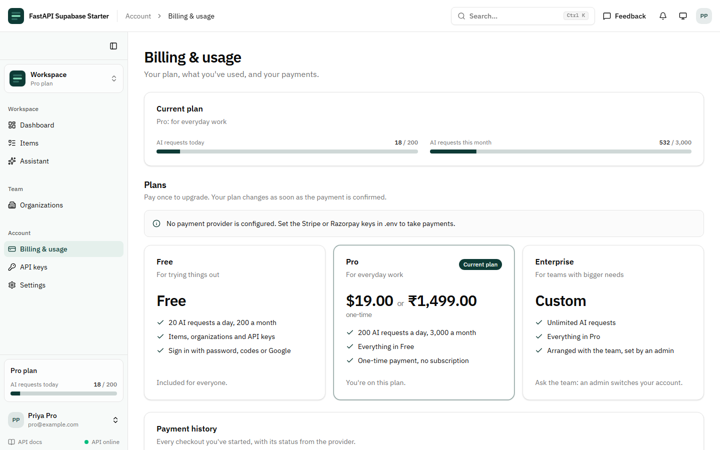Click the "₹1,499.00" price text
The width and height of the screenshot is (720, 450).
tap(442, 301)
